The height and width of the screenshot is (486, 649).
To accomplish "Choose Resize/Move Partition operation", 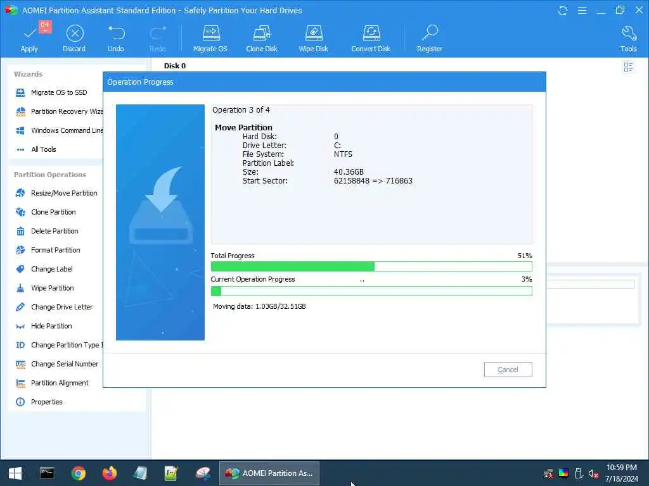I will [x=56, y=193].
